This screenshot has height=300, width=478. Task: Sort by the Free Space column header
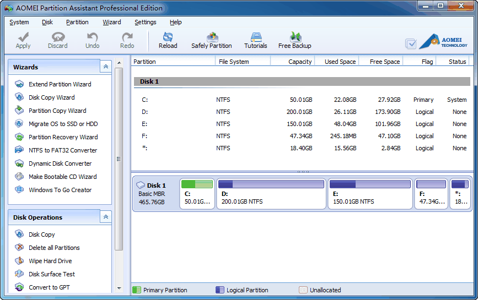point(380,62)
